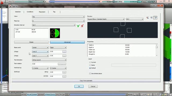Click the Shift text across value field
The width and height of the screenshot is (172, 96).
click(x=56, y=76)
